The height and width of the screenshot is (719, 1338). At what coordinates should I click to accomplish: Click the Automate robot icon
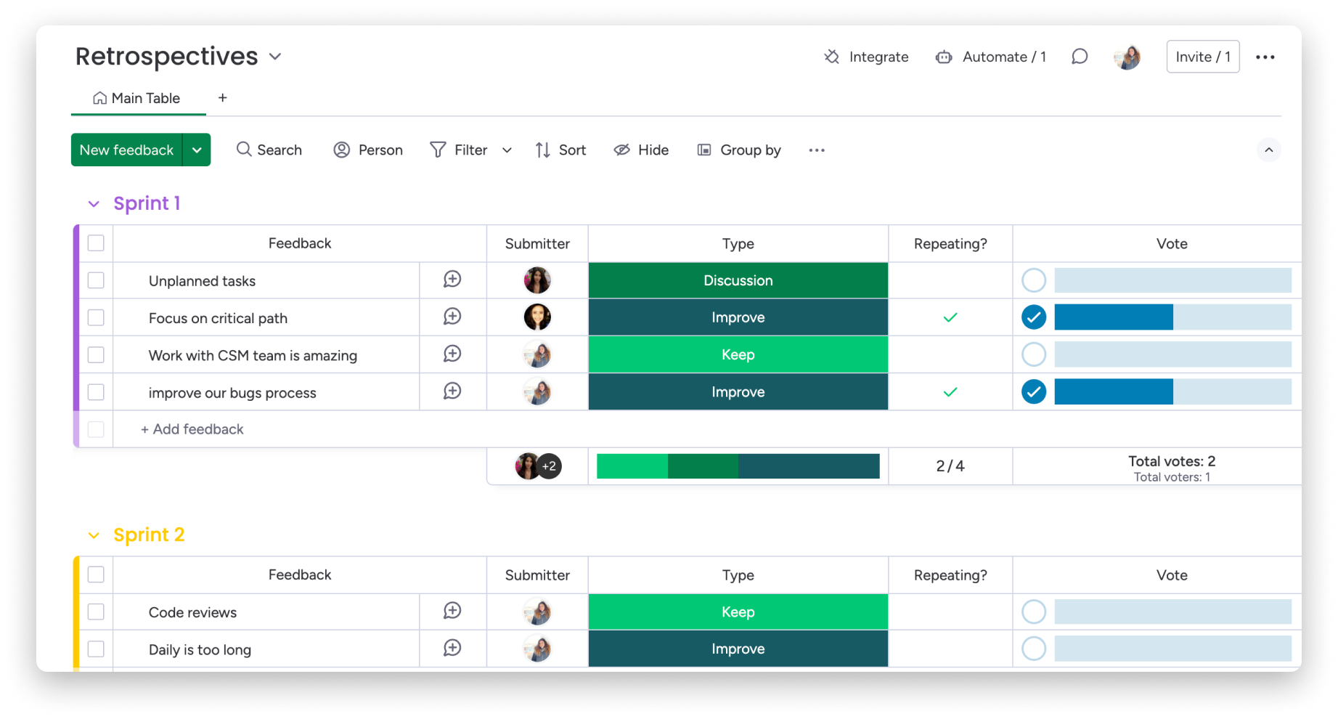(944, 57)
